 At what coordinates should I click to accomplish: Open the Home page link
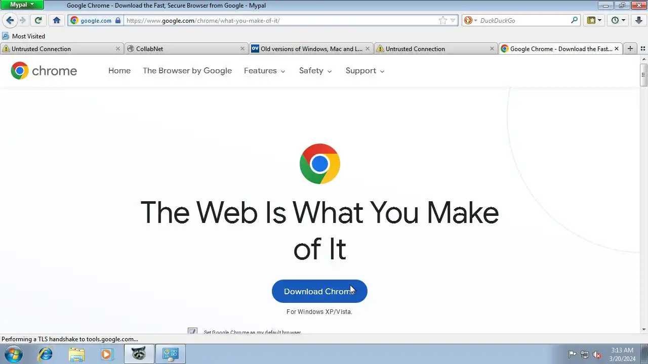[119, 71]
